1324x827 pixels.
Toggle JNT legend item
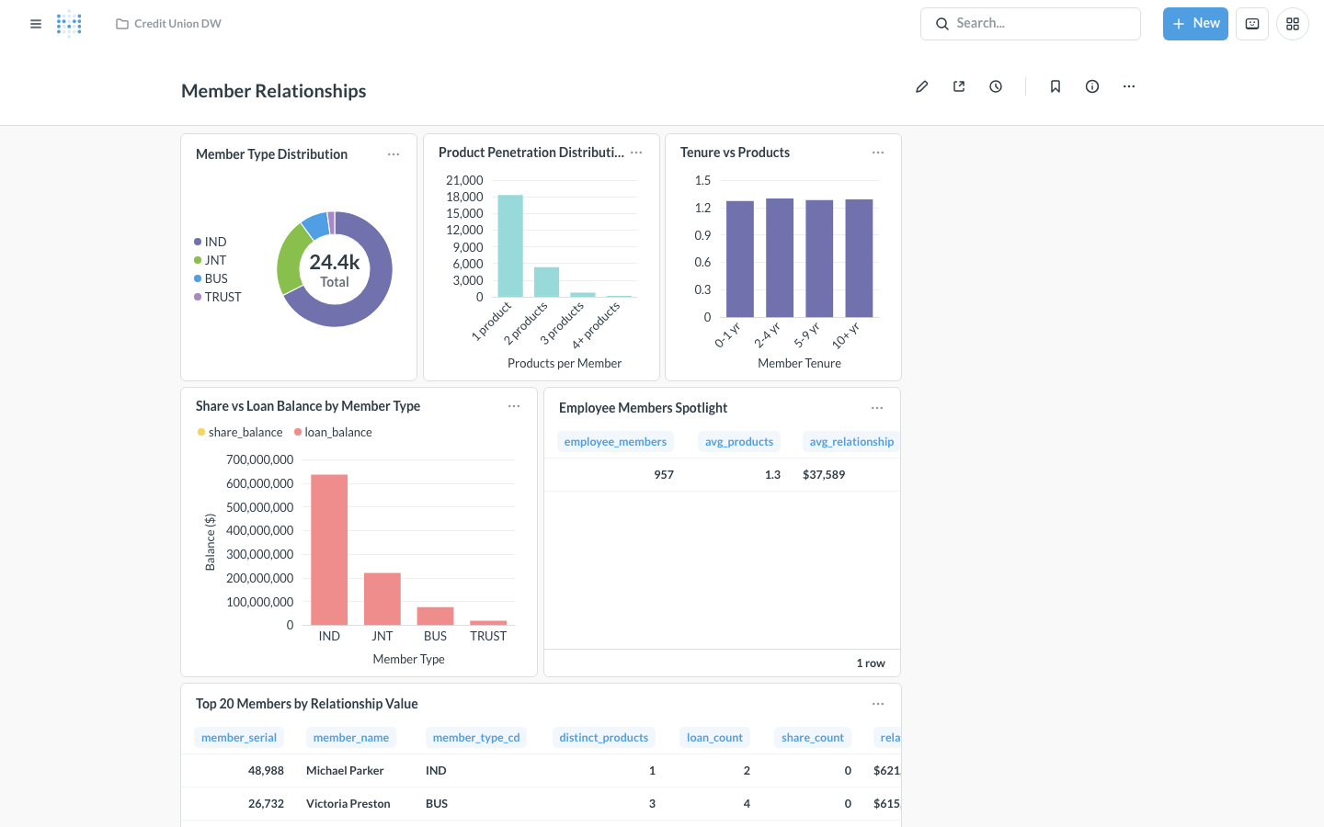(211, 260)
